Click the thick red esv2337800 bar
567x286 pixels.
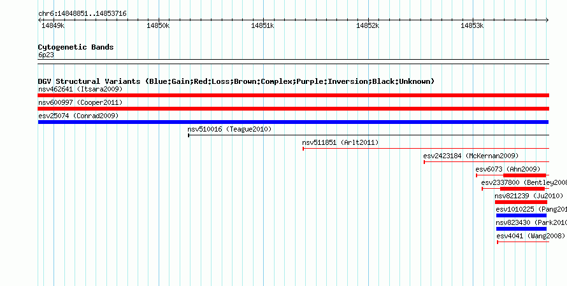pyautogui.click(x=522, y=189)
